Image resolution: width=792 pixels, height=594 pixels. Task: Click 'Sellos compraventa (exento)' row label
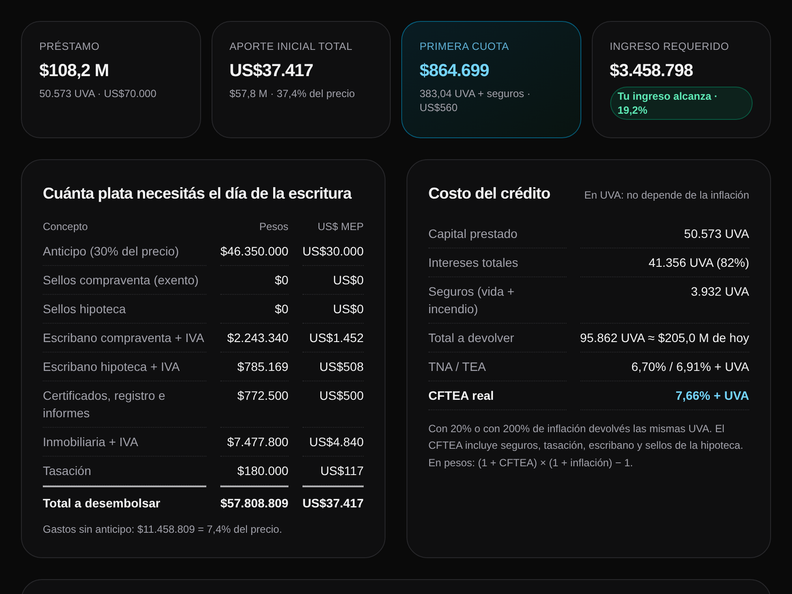(121, 280)
